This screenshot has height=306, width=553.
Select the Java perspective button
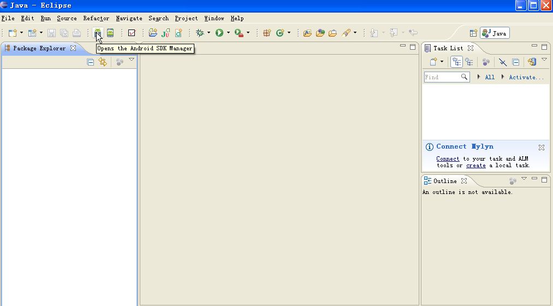[495, 33]
